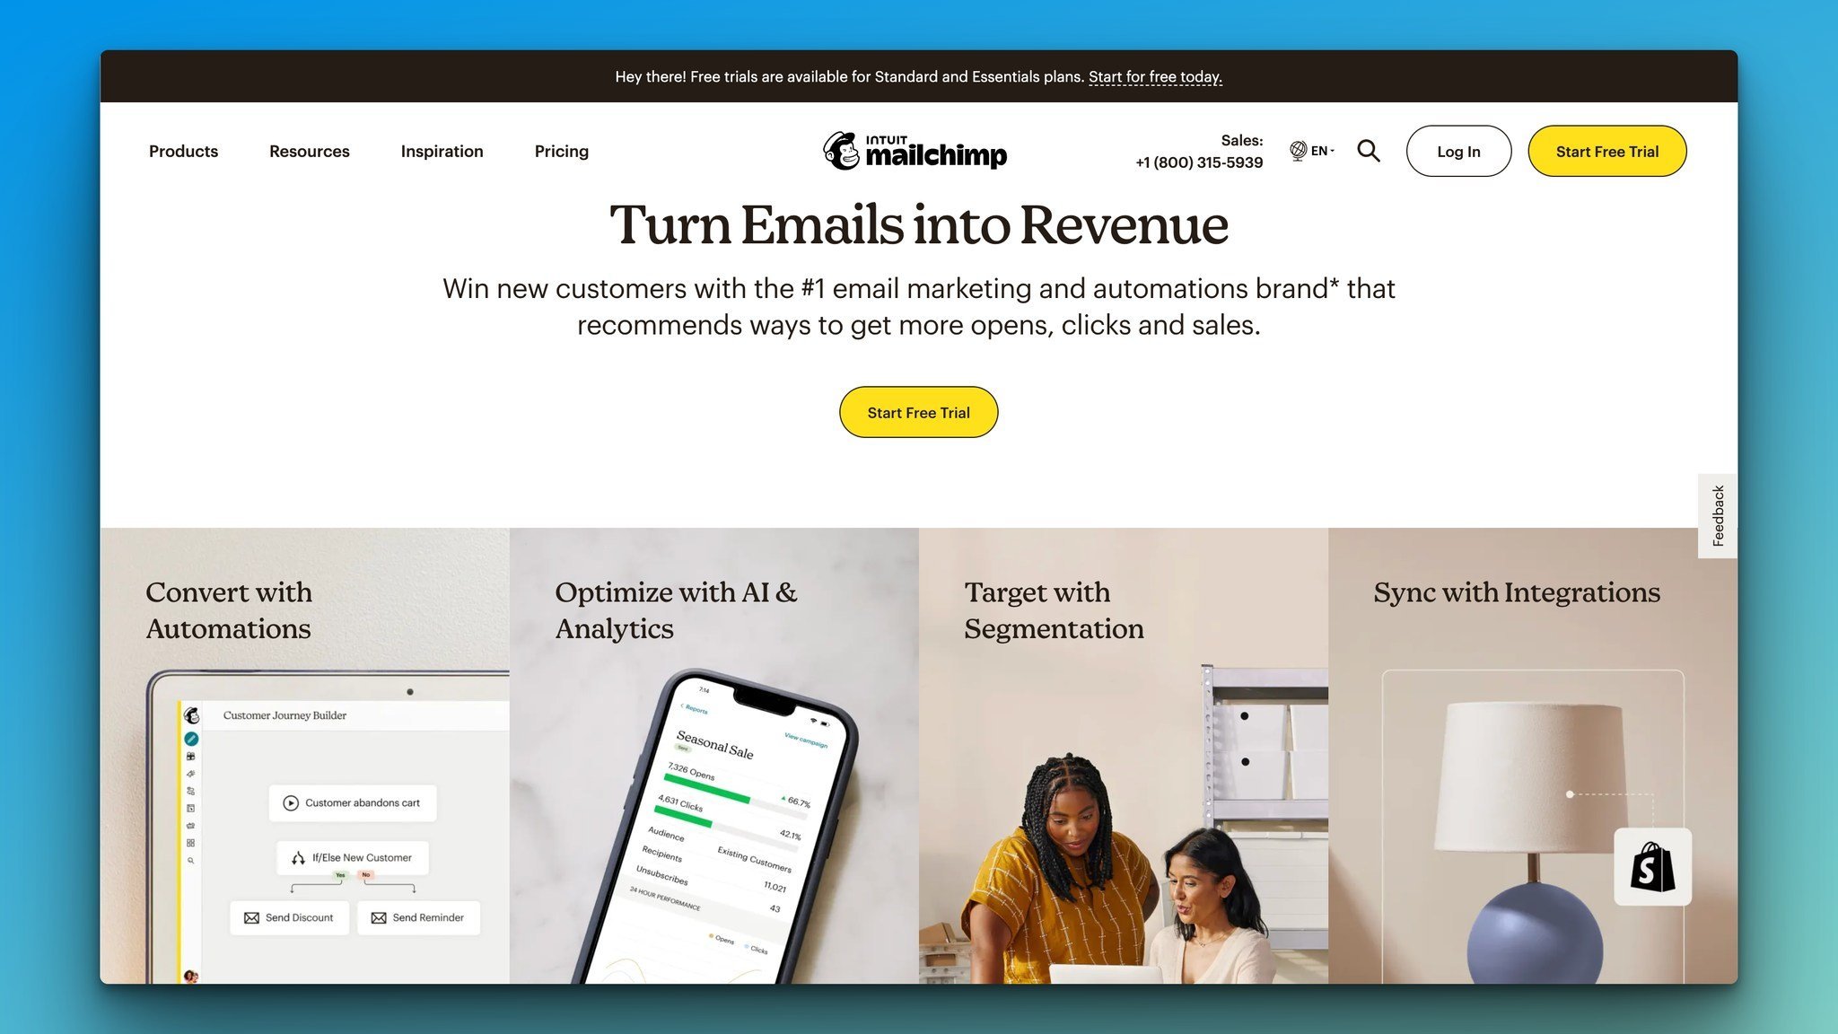Select the Inspiration menu item
Screen dimensions: 1838x1034
[x=442, y=150]
